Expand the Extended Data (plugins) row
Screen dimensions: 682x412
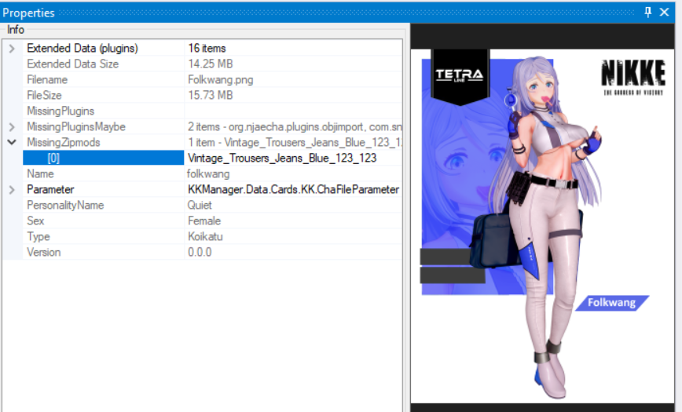[x=12, y=49]
